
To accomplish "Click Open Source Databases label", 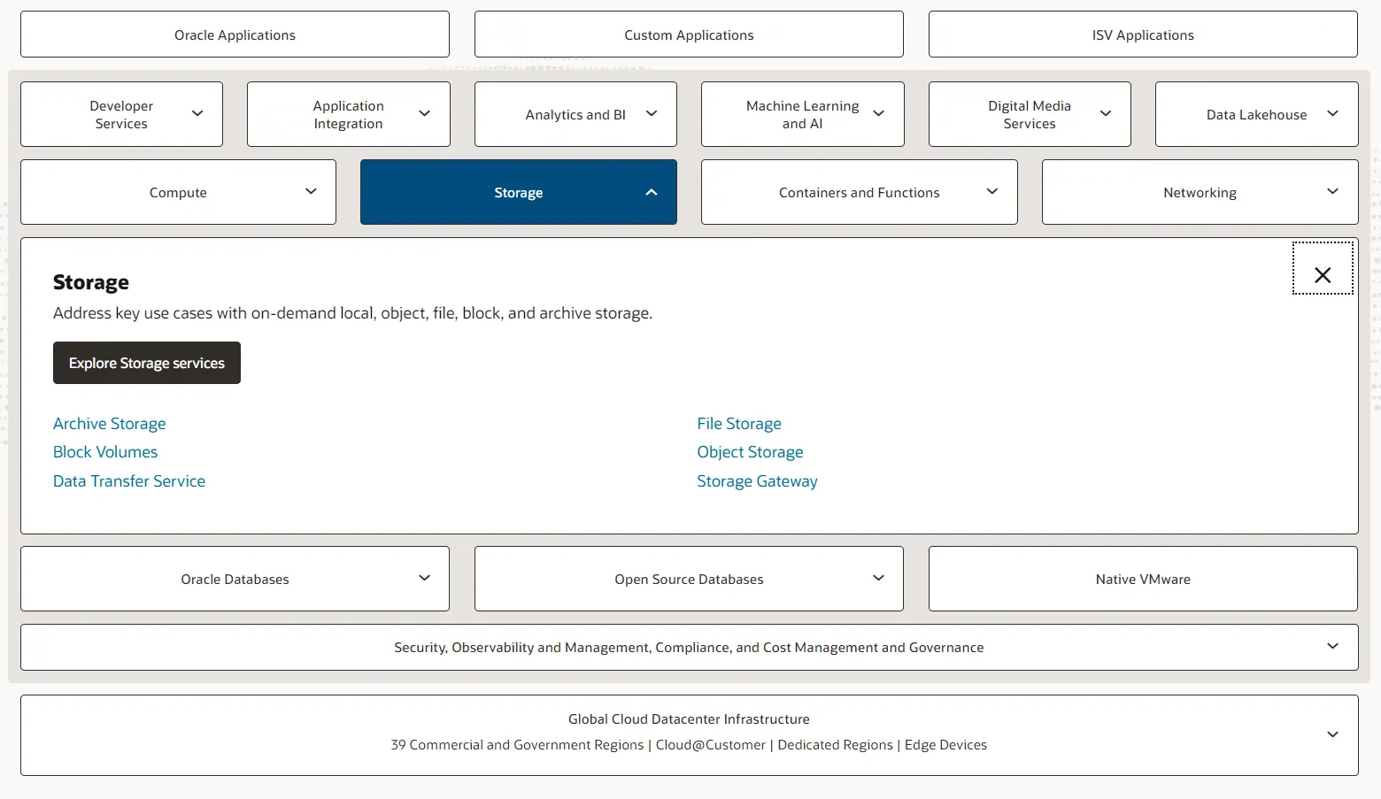I will 689,580.
